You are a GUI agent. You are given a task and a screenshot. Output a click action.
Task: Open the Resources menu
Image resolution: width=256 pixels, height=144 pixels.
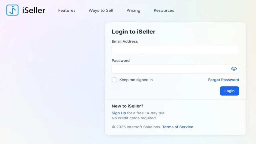[164, 10]
